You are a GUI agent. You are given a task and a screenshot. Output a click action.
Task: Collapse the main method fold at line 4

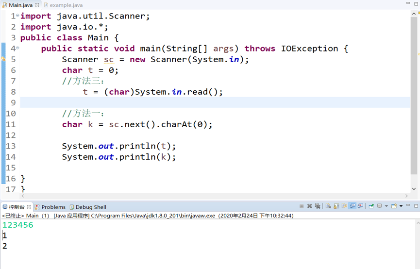(x=18, y=49)
